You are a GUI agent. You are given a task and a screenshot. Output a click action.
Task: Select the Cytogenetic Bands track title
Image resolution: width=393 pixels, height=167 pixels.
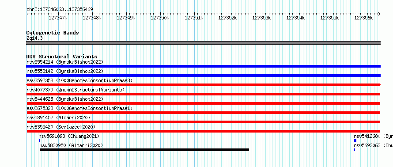point(53,33)
